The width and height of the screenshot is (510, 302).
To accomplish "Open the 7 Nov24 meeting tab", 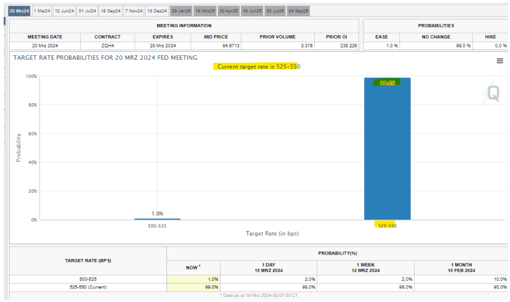I will (x=134, y=11).
